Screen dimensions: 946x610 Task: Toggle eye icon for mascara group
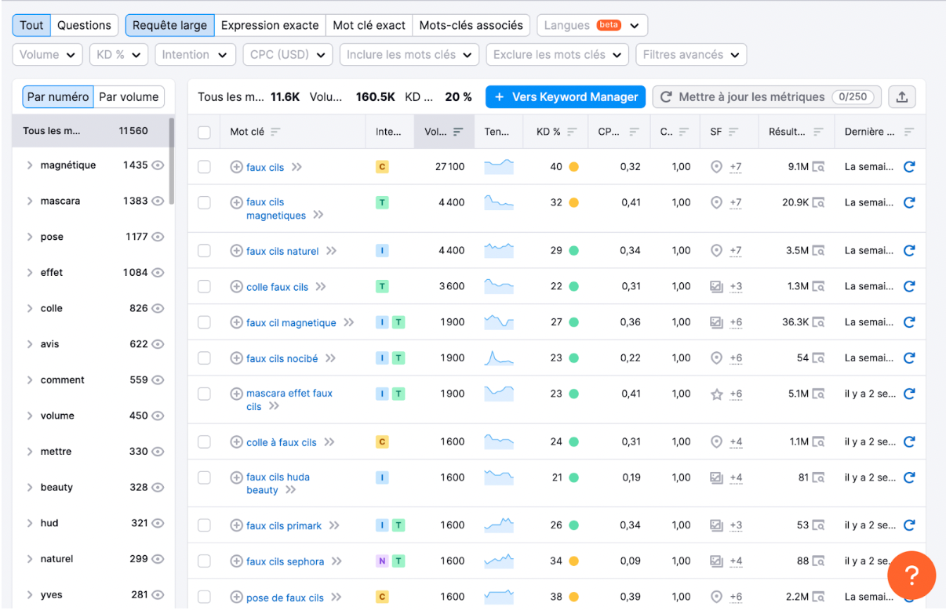158,202
